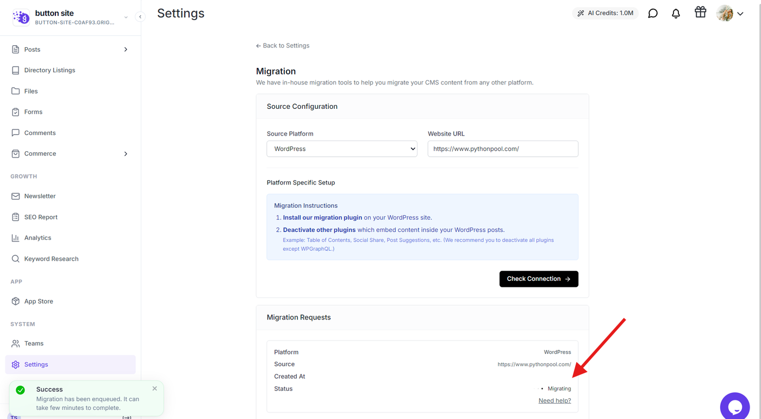Expand the Posts submenu chevron

[x=126, y=50]
